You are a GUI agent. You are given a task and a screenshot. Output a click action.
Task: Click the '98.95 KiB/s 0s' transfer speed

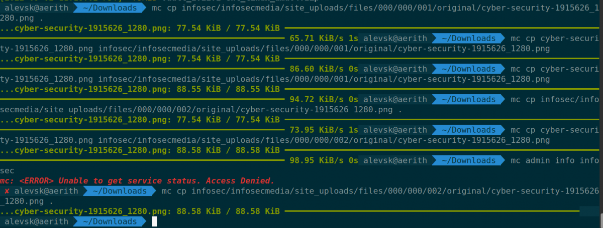coord(324,160)
